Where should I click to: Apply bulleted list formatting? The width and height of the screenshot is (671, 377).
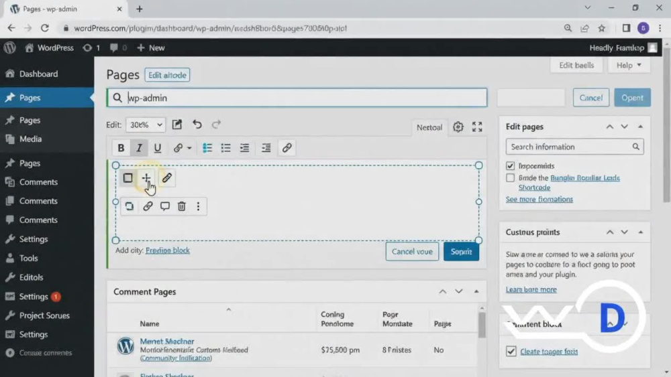click(x=225, y=148)
